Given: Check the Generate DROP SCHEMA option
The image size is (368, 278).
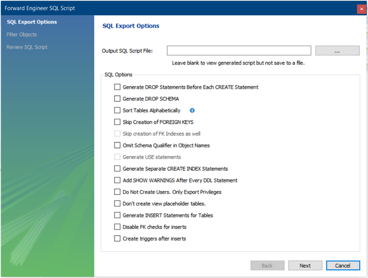Looking at the screenshot, I should pos(118,99).
